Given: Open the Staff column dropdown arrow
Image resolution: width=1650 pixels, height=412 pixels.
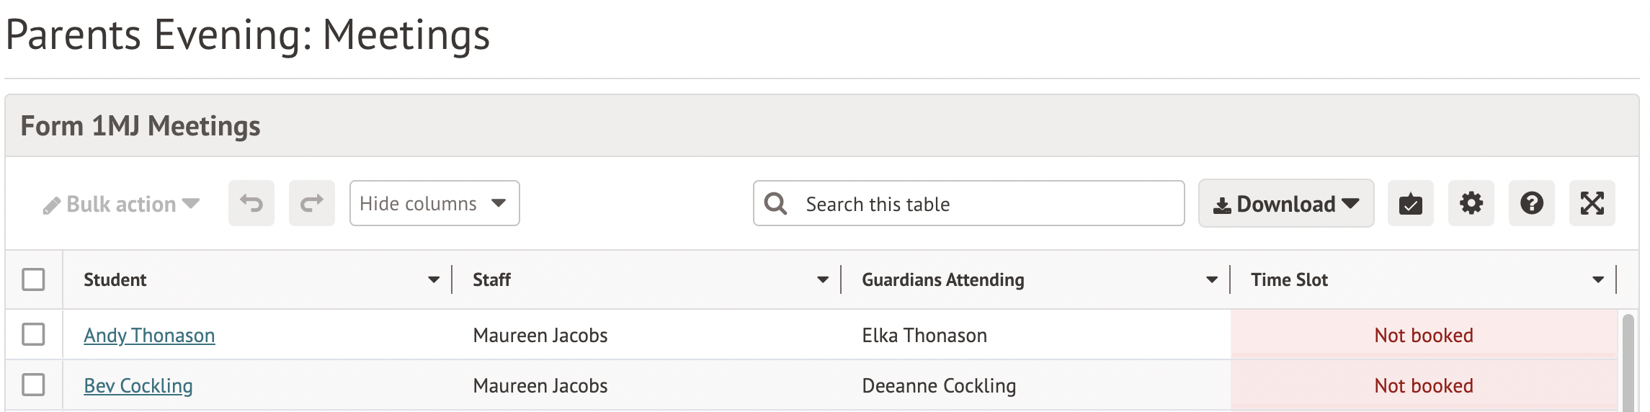Looking at the screenshot, I should (x=823, y=279).
